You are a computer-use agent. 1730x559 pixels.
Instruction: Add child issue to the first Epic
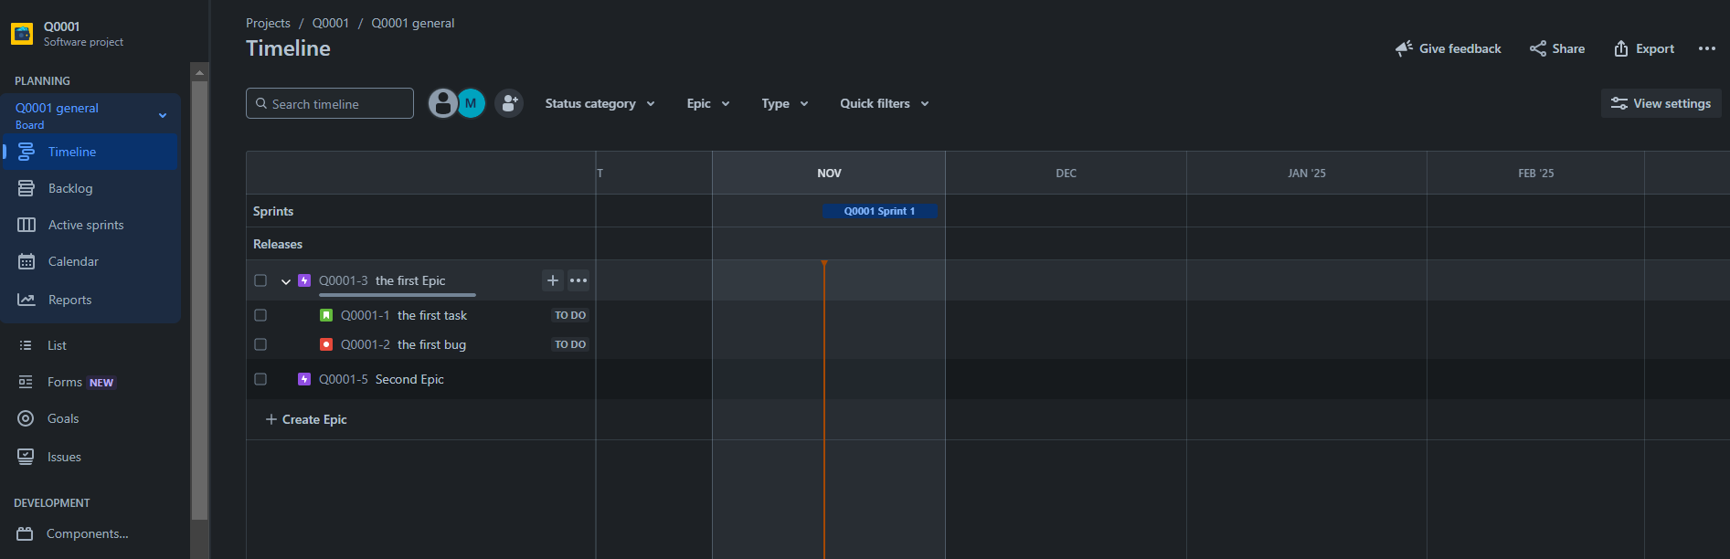[553, 280]
